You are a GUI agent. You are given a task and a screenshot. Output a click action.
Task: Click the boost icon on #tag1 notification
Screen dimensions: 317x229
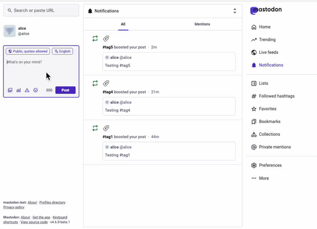tap(95, 128)
